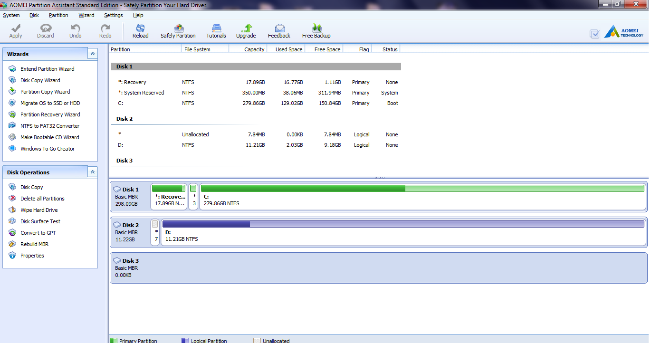Viewport: 651px width, 343px height.
Task: Collapse the Disk Operations panel
Action: pos(93,172)
